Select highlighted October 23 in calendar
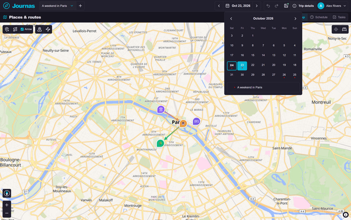 coord(242,66)
